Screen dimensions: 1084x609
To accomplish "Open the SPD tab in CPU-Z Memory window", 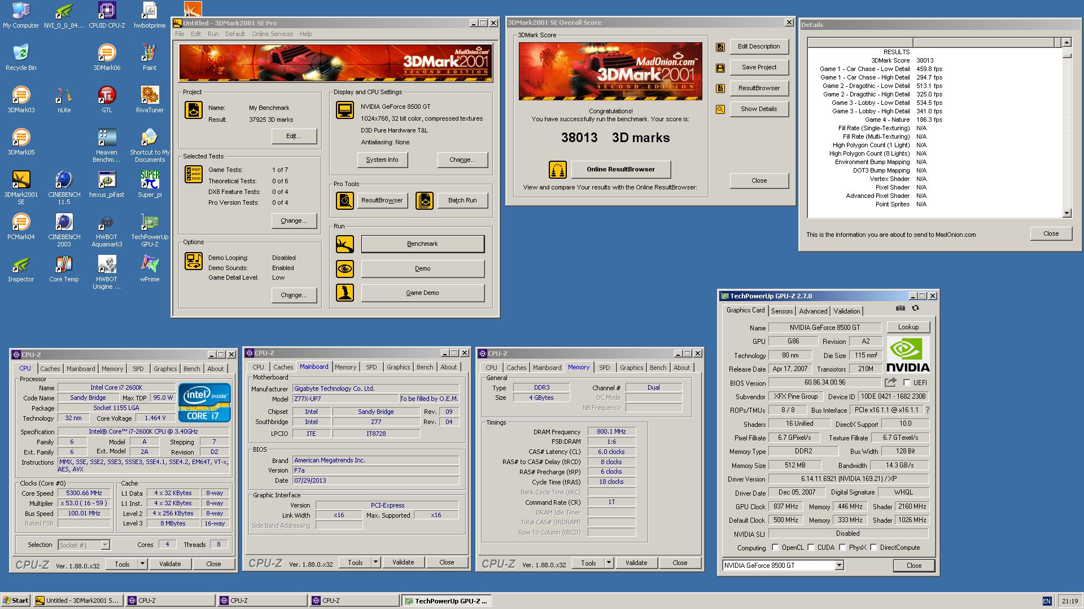I will pyautogui.click(x=604, y=368).
